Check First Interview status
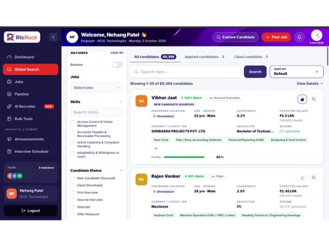This screenshot has height=247, width=329. point(73,193)
